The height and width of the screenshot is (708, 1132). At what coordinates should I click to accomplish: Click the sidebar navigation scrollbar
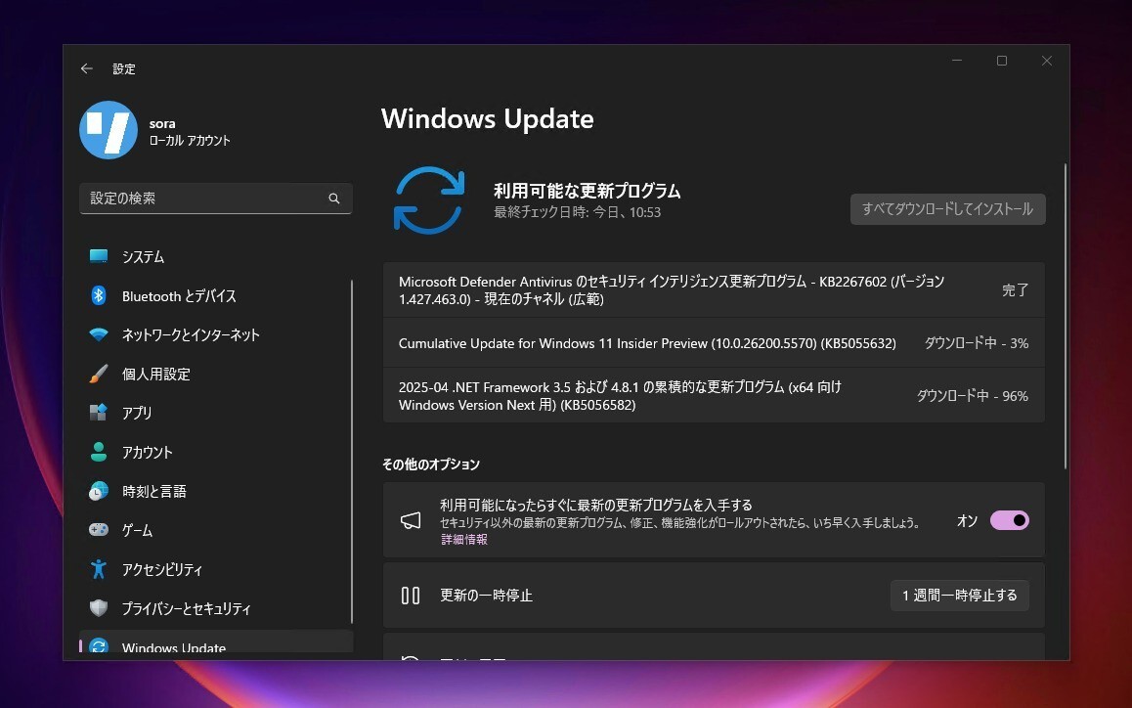coord(352,452)
